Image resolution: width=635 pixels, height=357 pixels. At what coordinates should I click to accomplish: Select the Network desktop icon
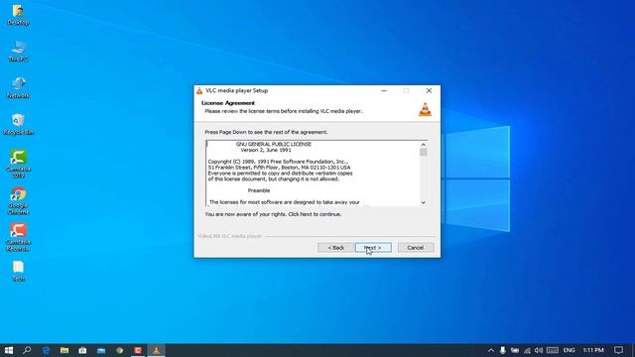click(18, 88)
